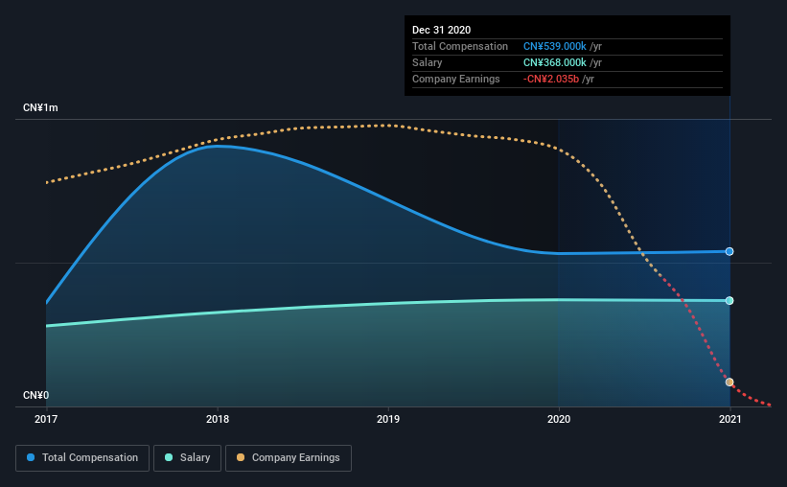
Task: Click the orange Company Earnings data point at 2021
Action: point(729,383)
